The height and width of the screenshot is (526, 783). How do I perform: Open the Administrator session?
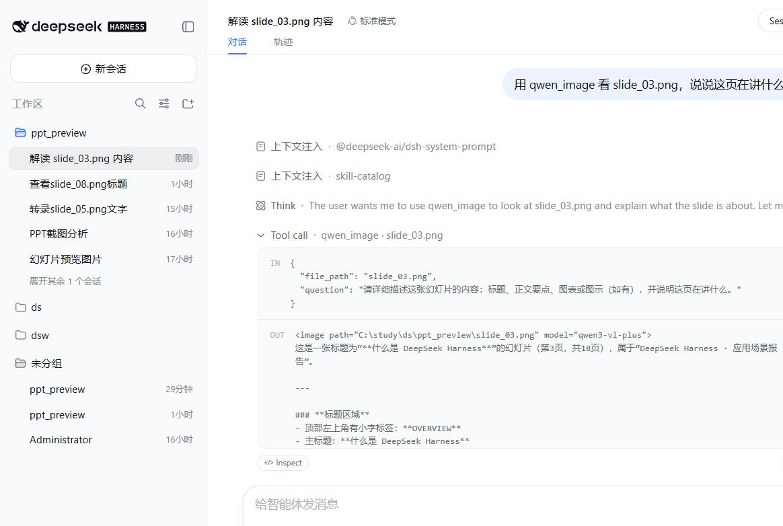(x=104, y=440)
